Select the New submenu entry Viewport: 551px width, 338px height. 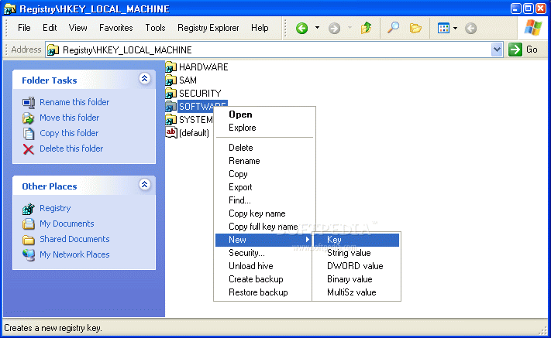[263, 240]
